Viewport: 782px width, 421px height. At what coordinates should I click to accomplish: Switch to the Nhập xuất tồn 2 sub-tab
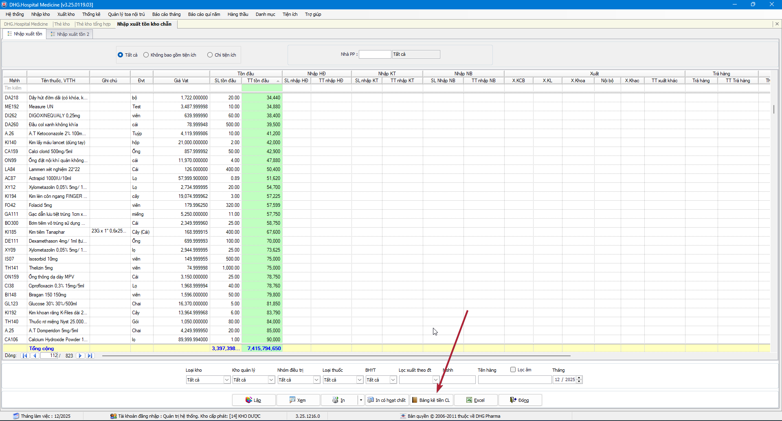[70, 34]
